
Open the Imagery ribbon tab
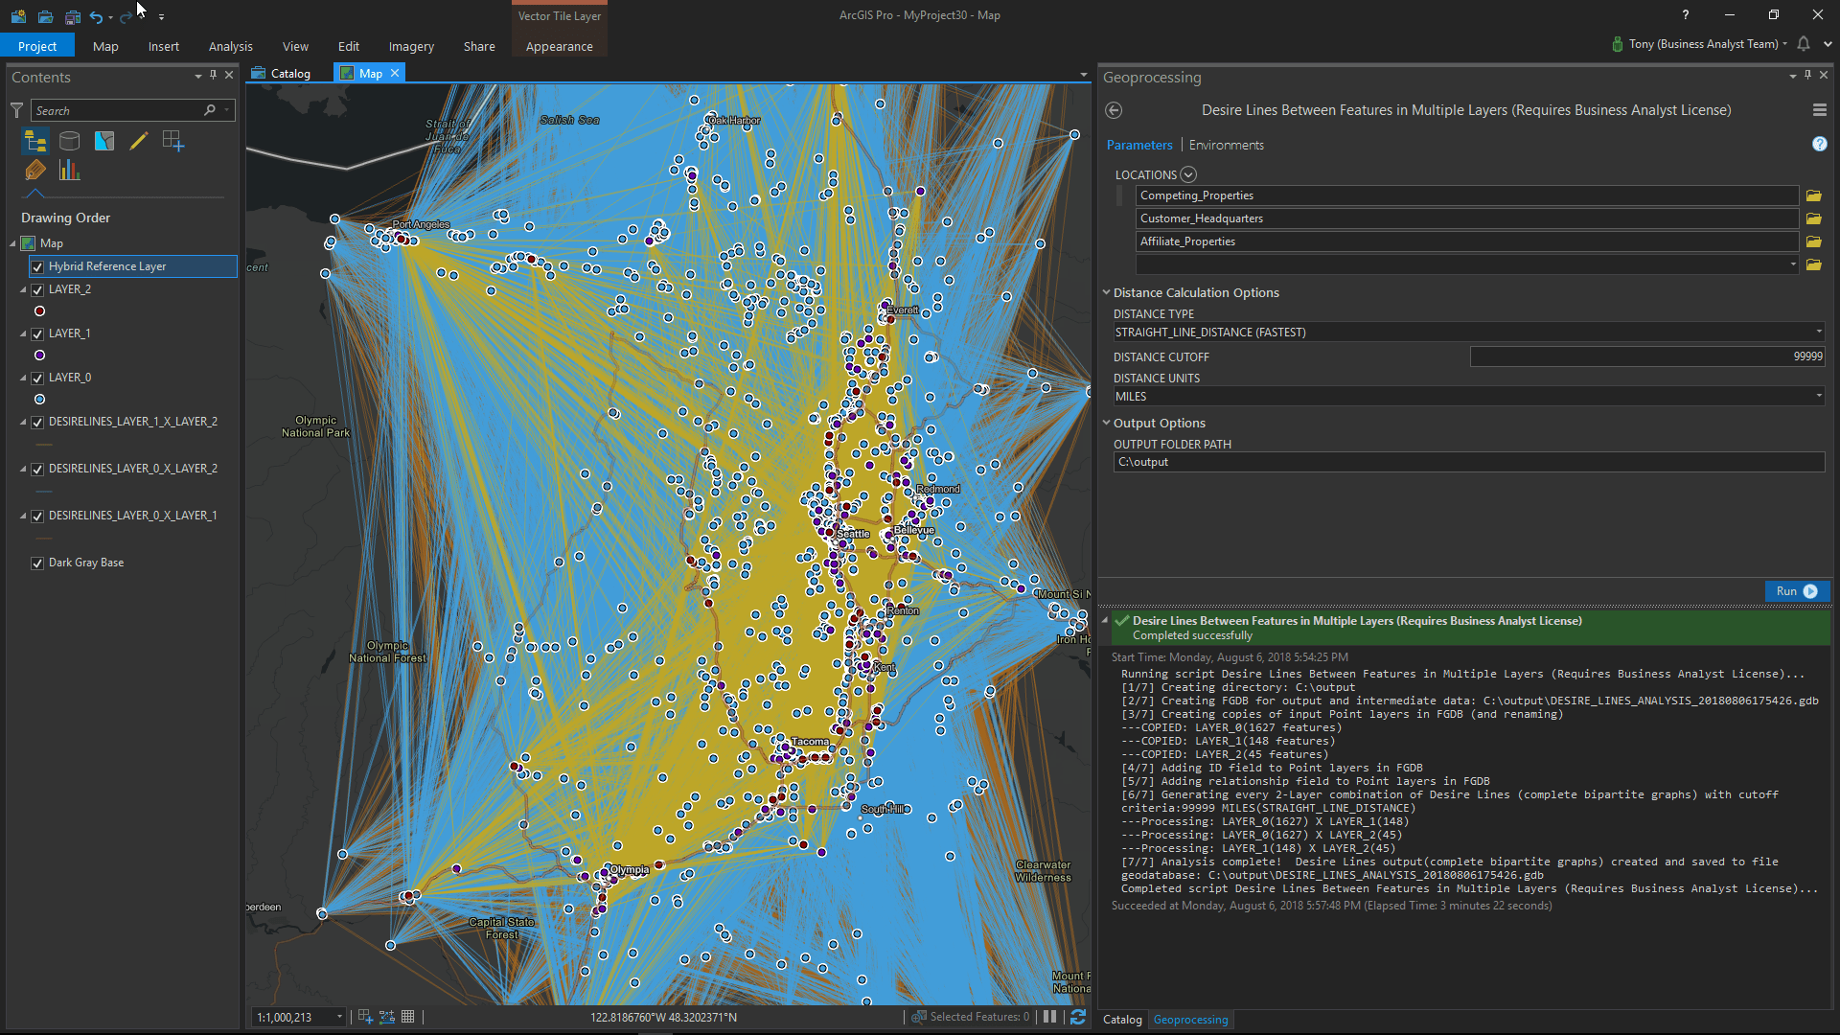tap(411, 46)
